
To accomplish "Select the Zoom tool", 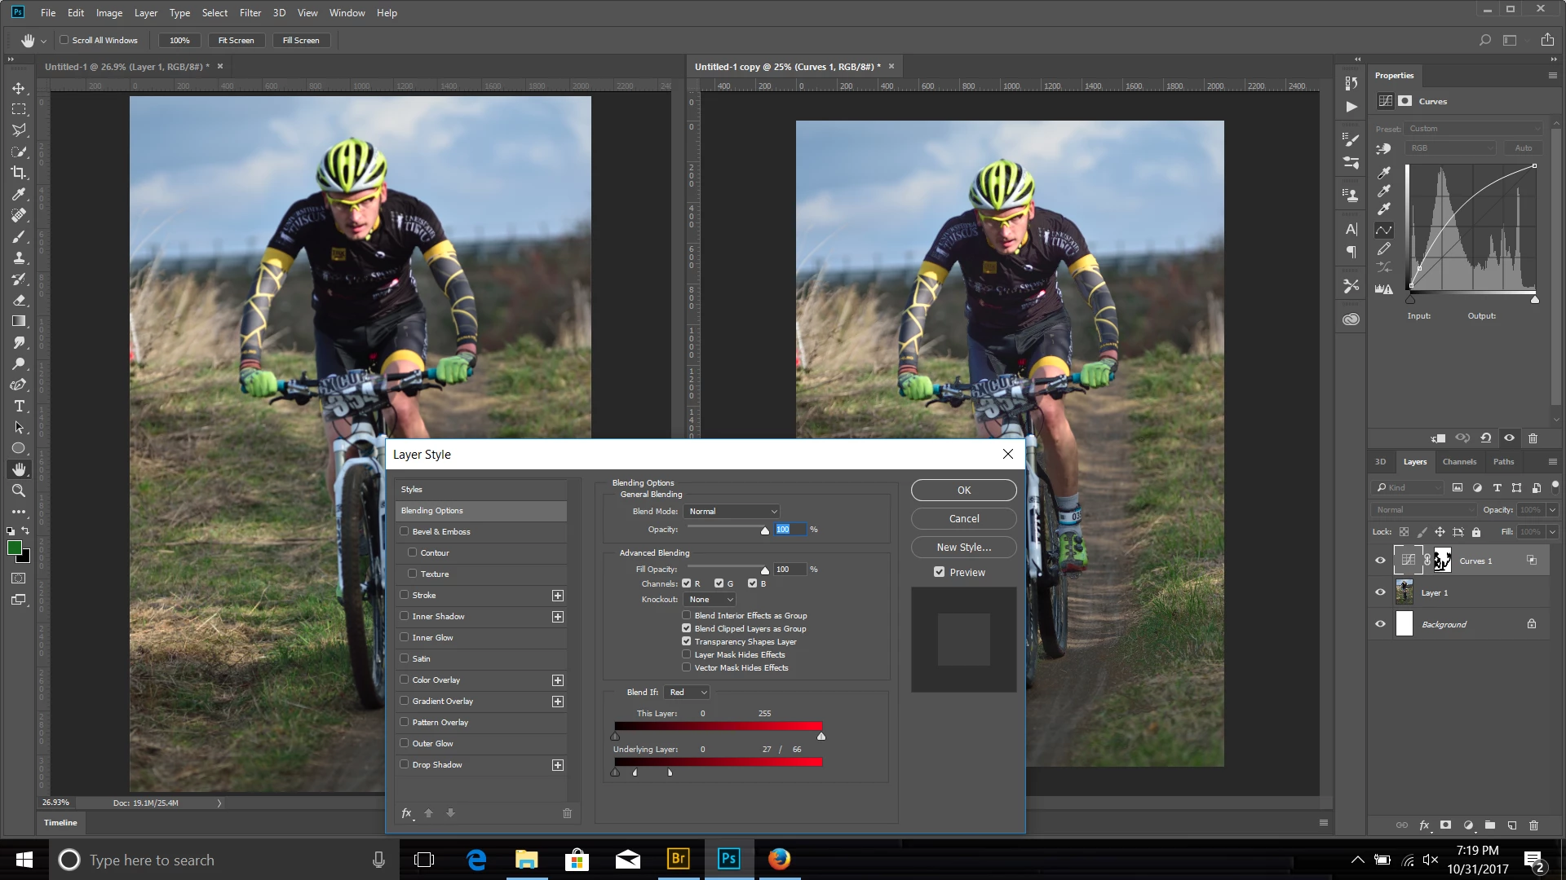I will click(x=19, y=491).
